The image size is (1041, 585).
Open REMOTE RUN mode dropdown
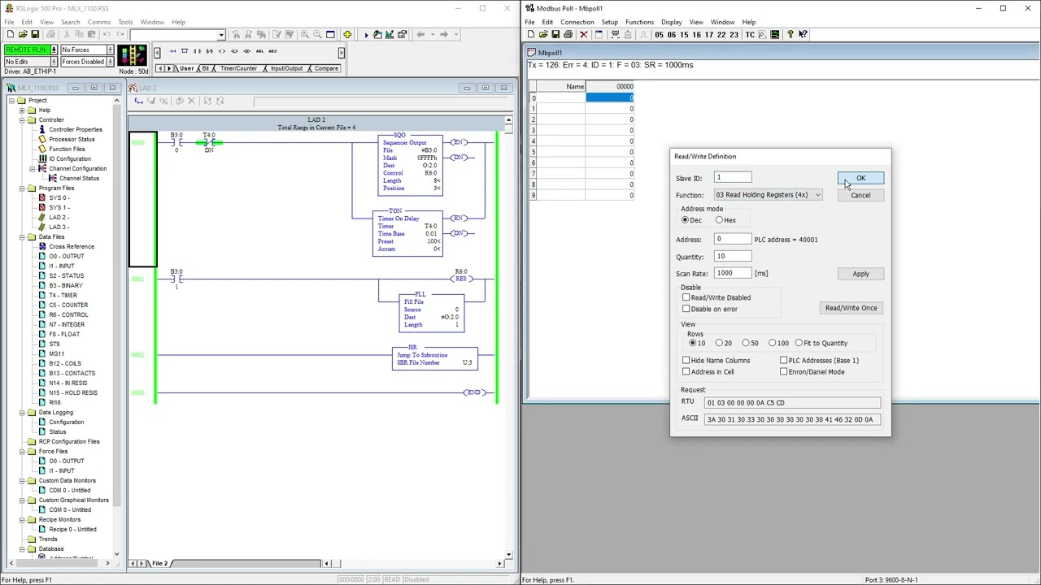coord(54,50)
